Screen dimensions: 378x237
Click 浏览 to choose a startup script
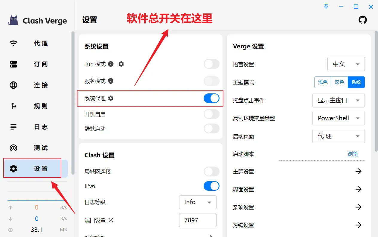tap(353, 154)
